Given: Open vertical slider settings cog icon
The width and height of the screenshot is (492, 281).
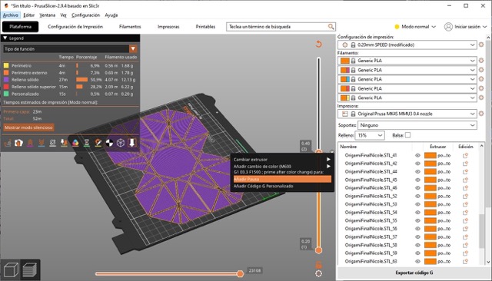Looking at the screenshot, I should [318, 273].
